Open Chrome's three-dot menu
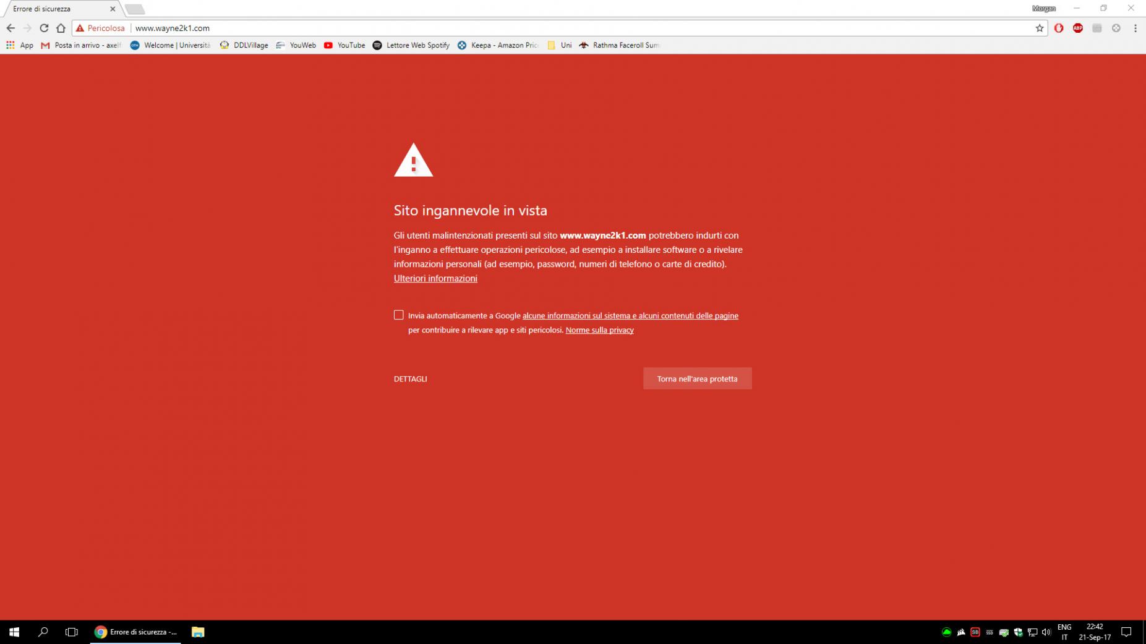Screen dimensions: 1146x644 tap(1135, 28)
